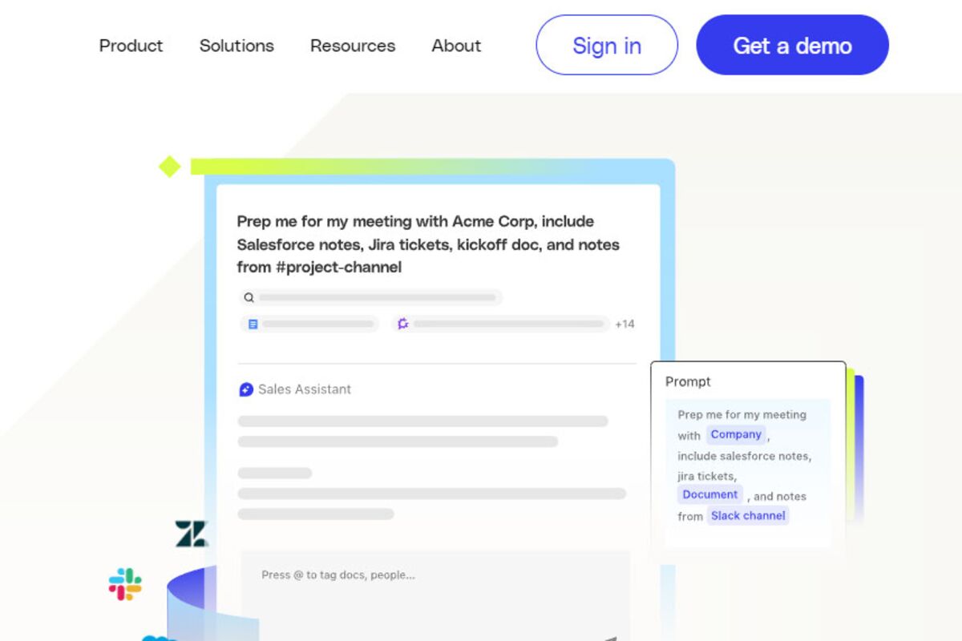Image resolution: width=962 pixels, height=641 pixels.
Task: Select the Document tag in Prompt
Action: pos(710,495)
